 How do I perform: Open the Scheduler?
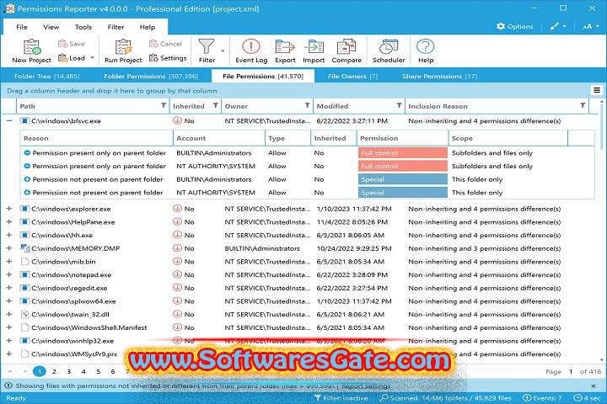(x=389, y=51)
